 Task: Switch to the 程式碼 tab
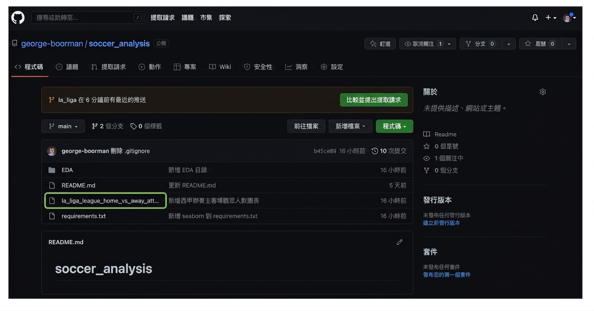(x=29, y=67)
